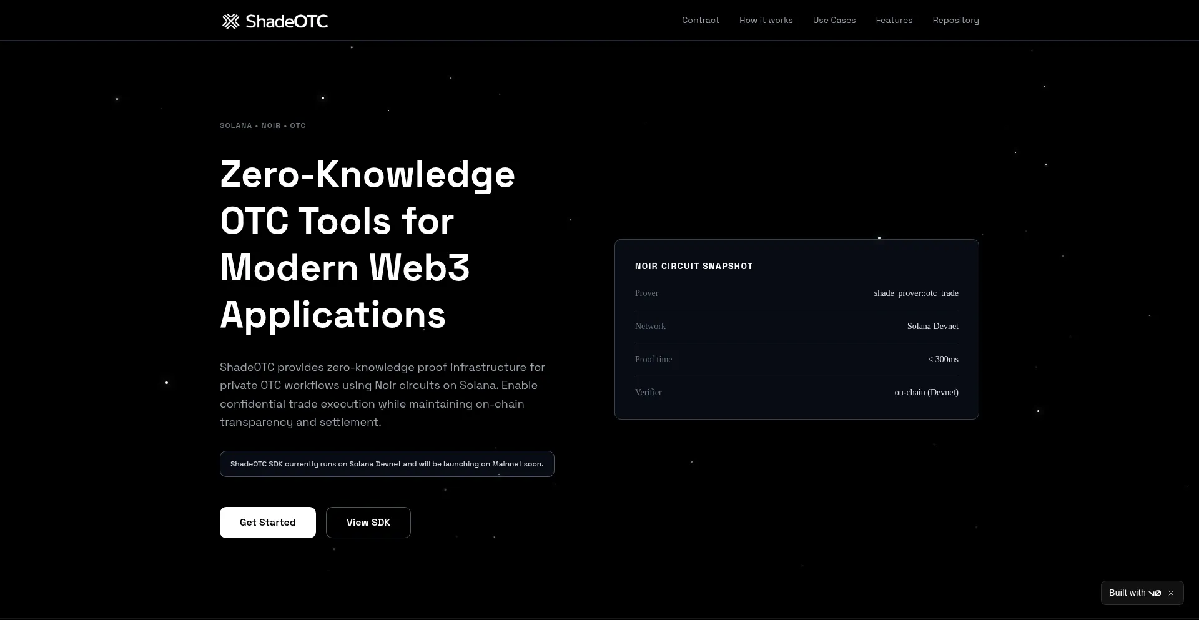
Task: Click the Devnet launch notice banner
Action: [387, 464]
